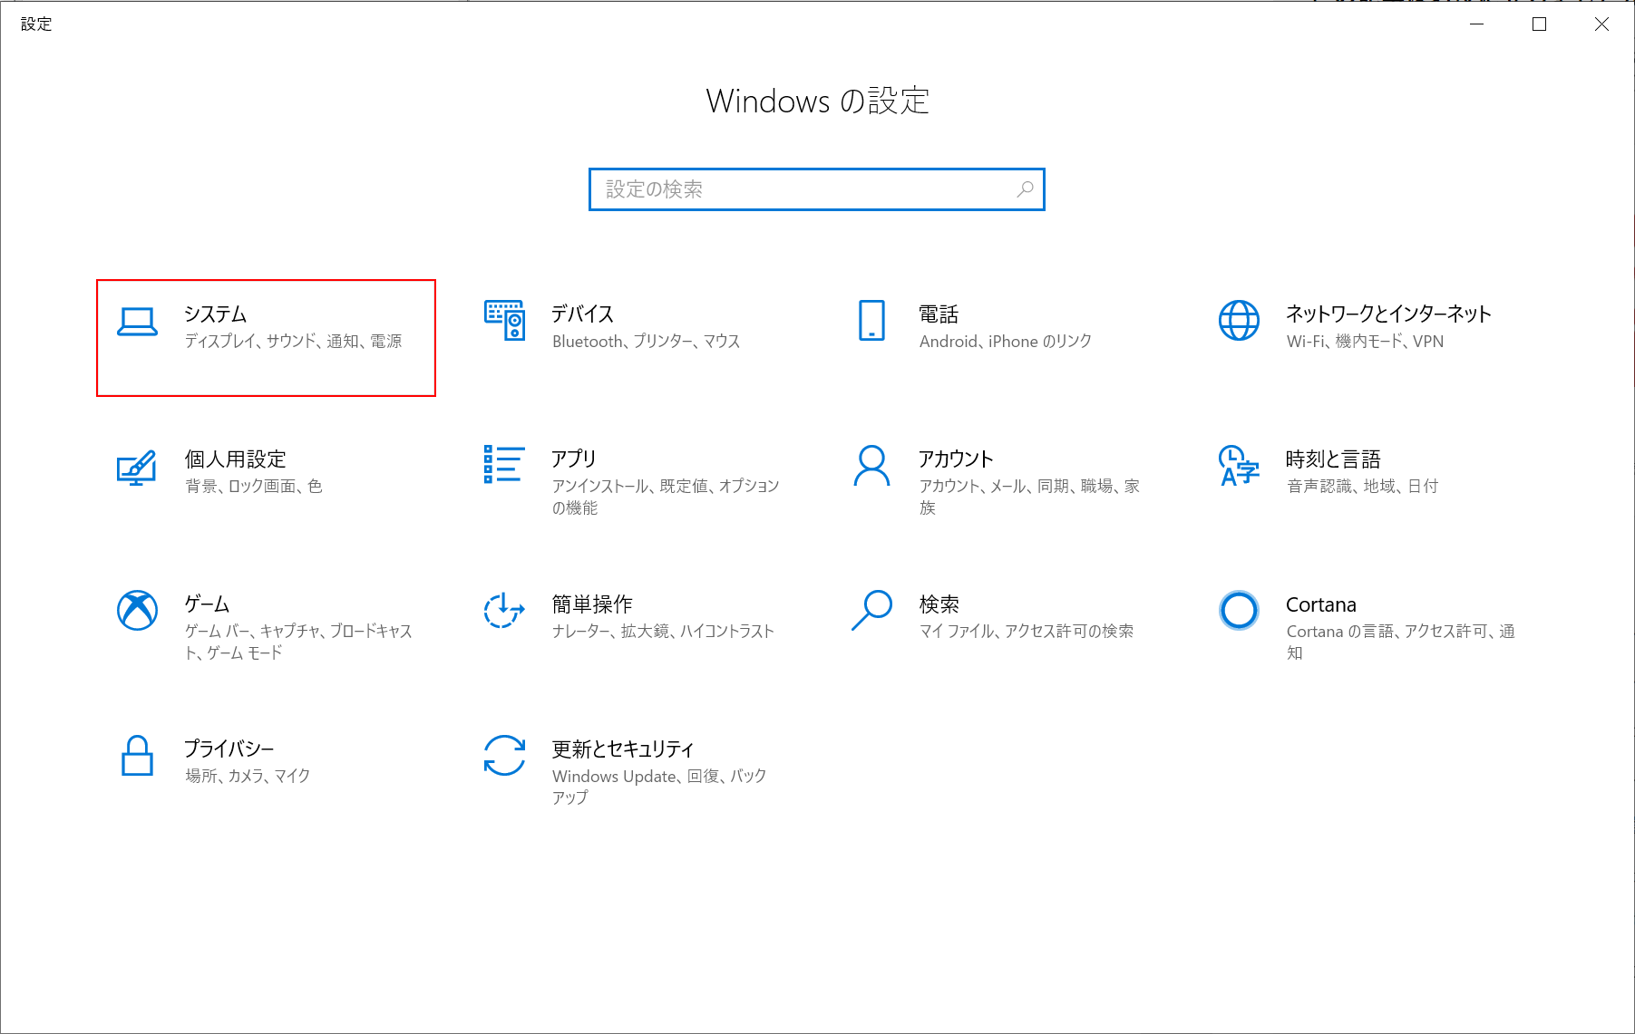This screenshot has width=1635, height=1034.
Task: Click the Cortana circle icon
Action: (1239, 611)
